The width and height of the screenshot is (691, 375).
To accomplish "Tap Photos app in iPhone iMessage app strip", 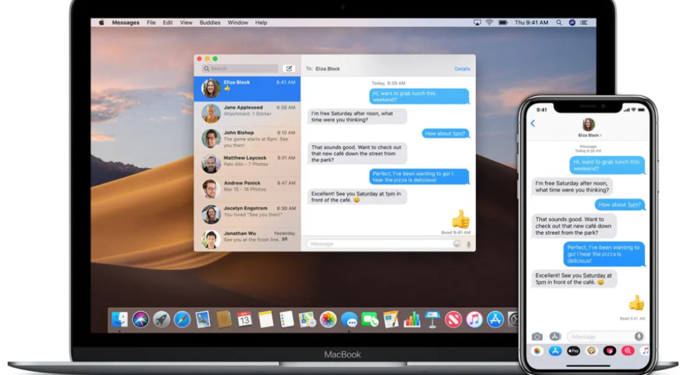I will (x=537, y=351).
